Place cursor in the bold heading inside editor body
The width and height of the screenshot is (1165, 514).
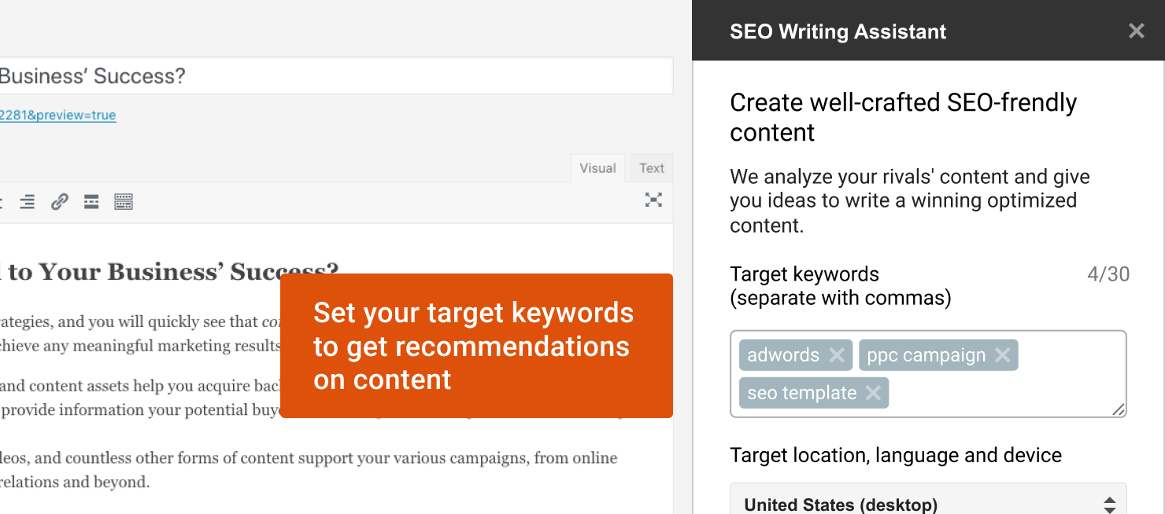tap(157, 272)
